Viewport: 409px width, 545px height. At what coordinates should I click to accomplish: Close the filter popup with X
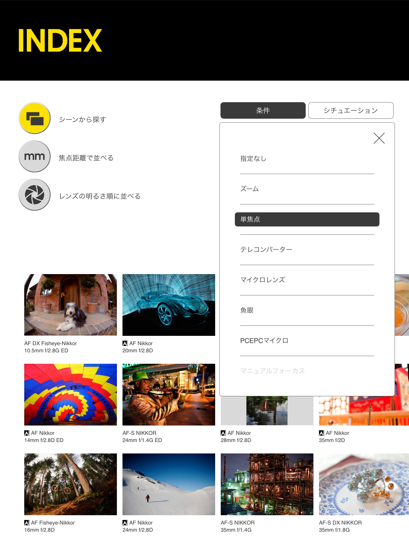pyautogui.click(x=379, y=138)
